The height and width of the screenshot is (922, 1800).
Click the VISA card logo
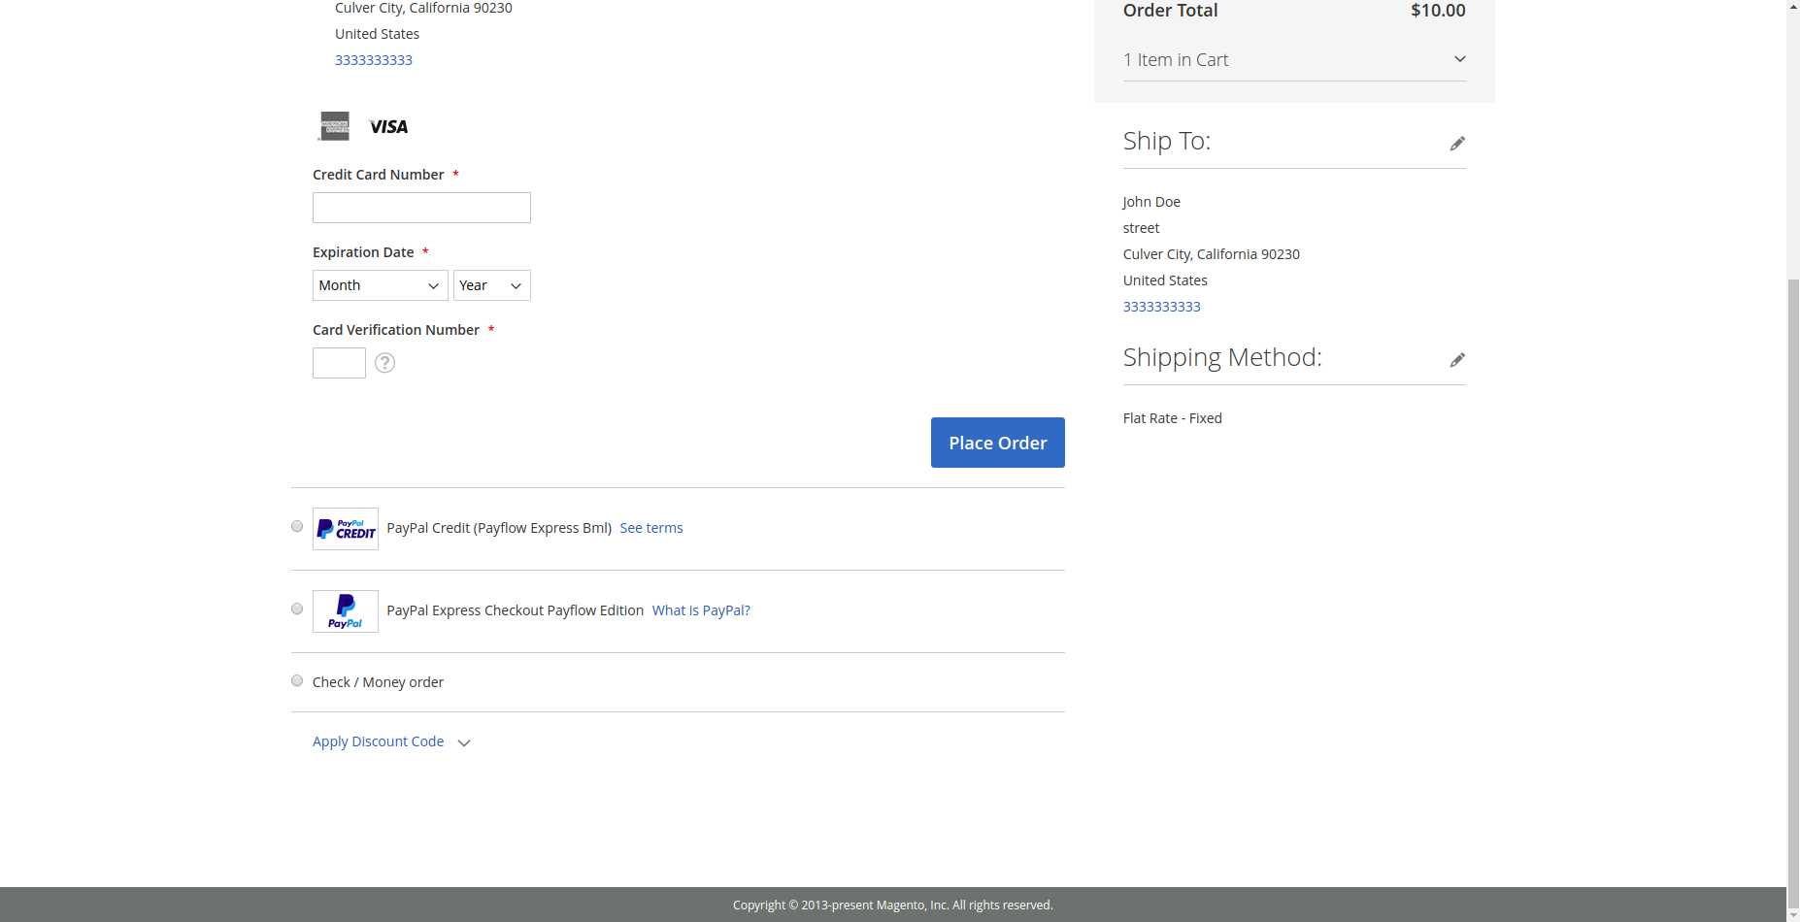click(x=388, y=127)
